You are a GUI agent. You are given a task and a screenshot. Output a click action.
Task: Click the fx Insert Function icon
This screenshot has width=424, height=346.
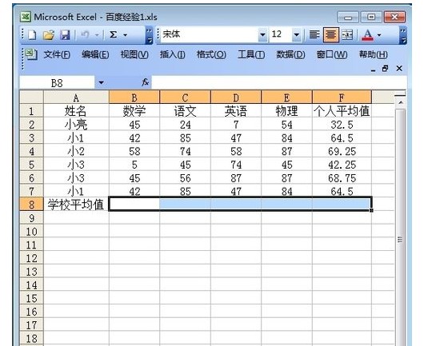coord(146,82)
